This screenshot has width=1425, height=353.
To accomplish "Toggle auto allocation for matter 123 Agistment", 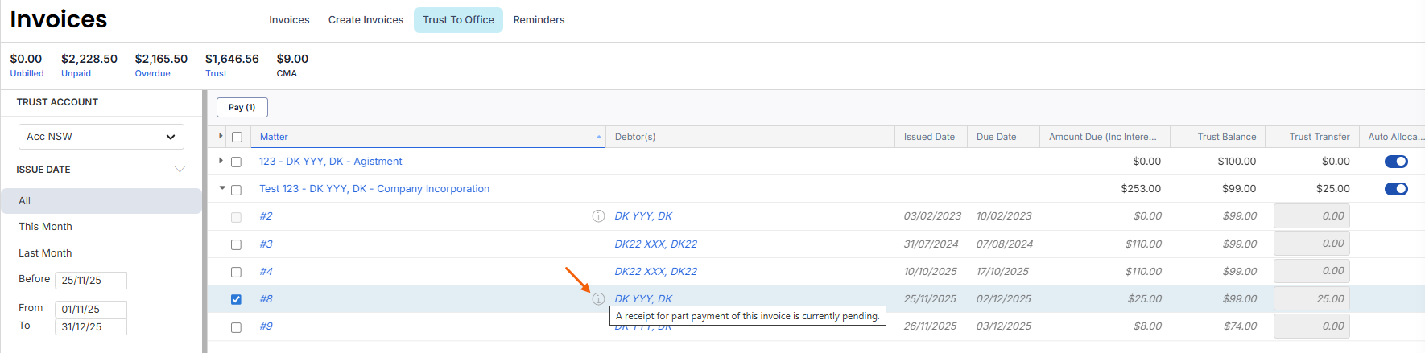I will pos(1396,162).
